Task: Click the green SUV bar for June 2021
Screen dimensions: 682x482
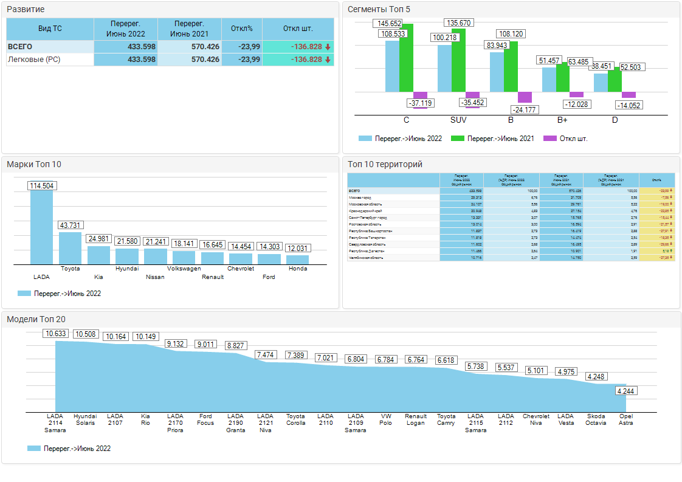Action: click(458, 60)
